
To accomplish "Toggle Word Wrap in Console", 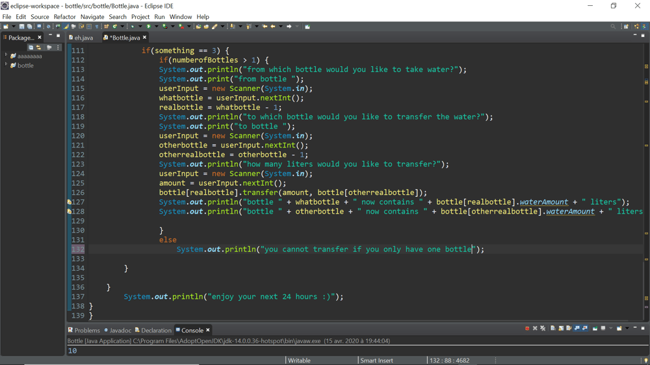I will click(x=569, y=329).
